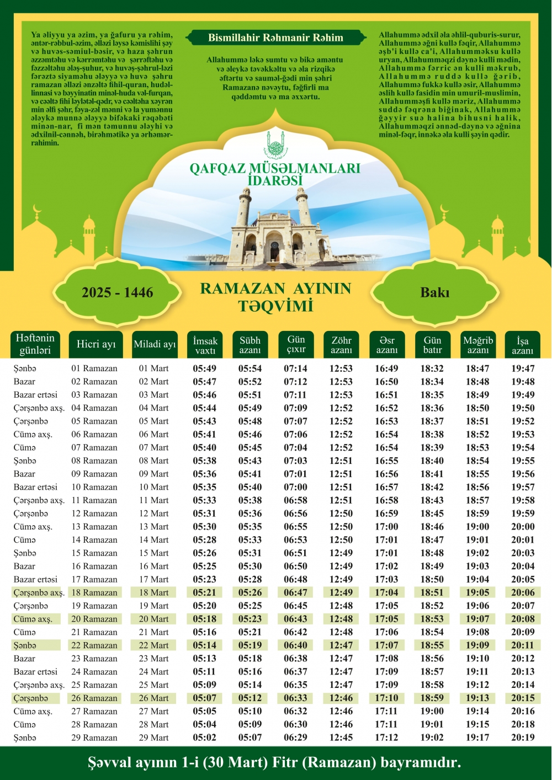This screenshot has width=552, height=780.
Task: Click the Miladi ayı column header
Action: 155,344
